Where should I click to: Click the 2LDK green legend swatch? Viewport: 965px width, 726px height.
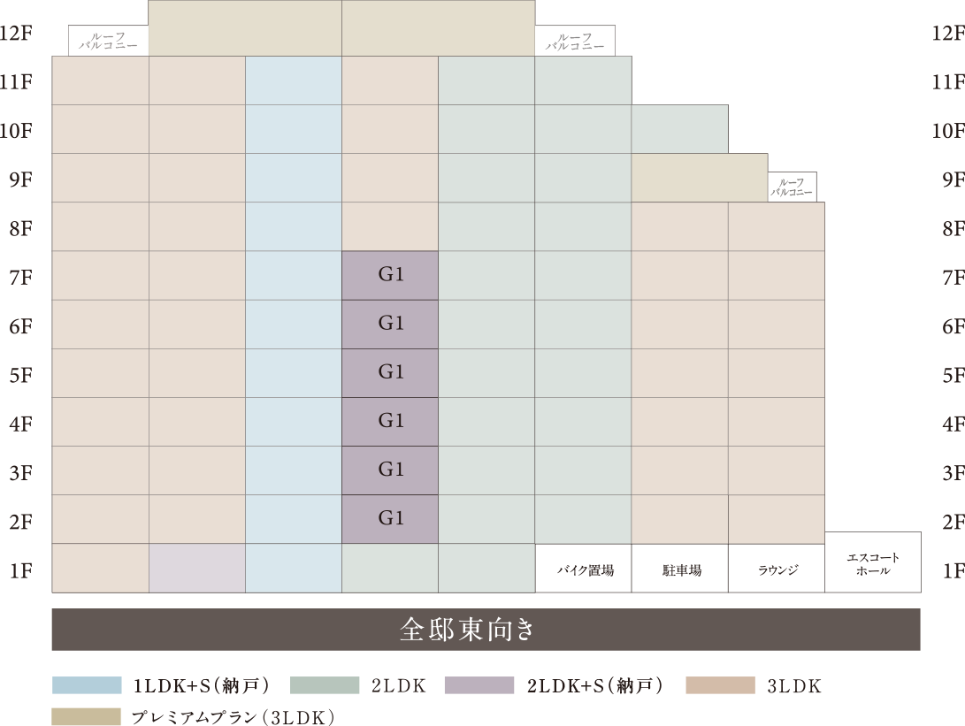(x=325, y=685)
